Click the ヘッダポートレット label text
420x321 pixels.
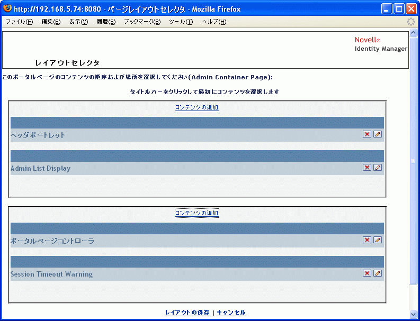(38, 135)
